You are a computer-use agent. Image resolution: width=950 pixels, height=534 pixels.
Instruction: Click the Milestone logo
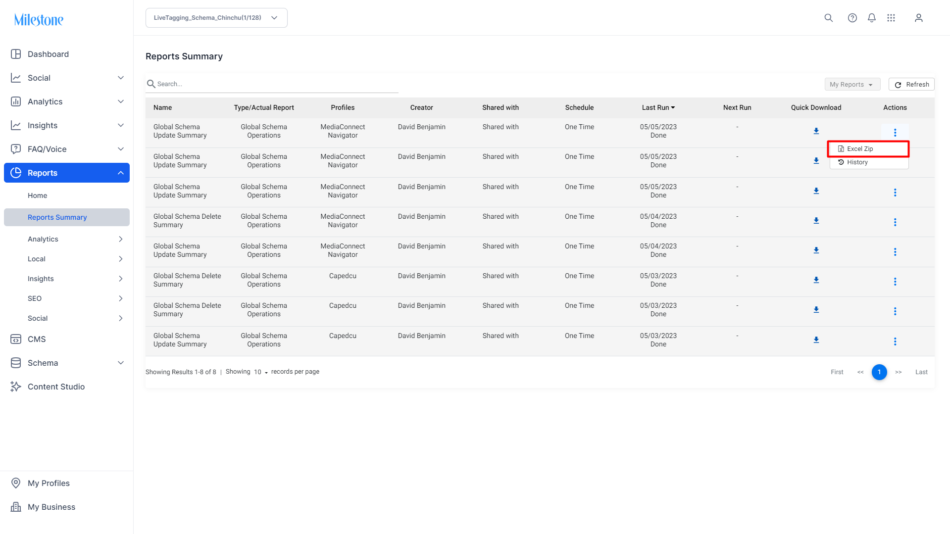[39, 20]
